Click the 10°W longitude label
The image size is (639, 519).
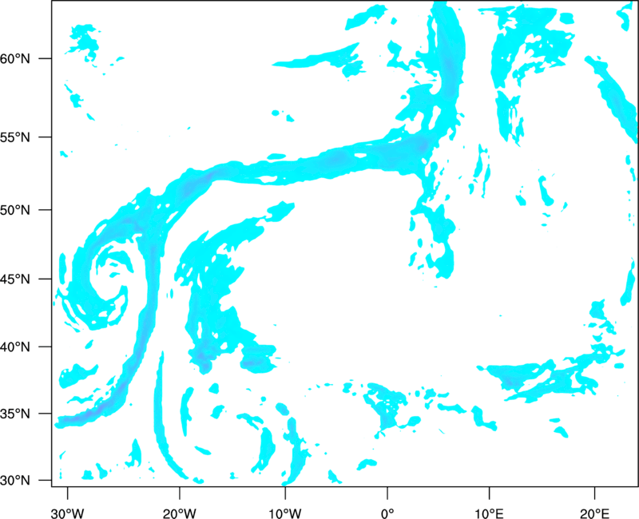click(284, 513)
